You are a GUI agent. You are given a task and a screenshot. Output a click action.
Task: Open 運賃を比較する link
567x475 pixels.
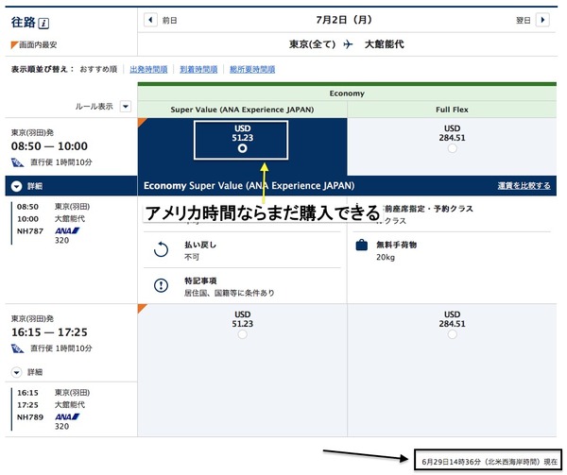pyautogui.click(x=524, y=186)
